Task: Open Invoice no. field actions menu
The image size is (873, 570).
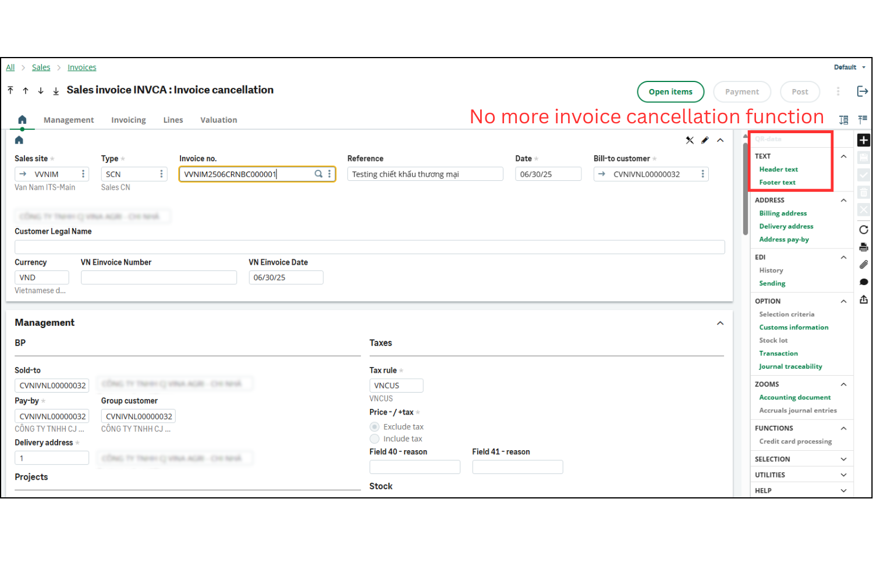Action: pyautogui.click(x=329, y=174)
